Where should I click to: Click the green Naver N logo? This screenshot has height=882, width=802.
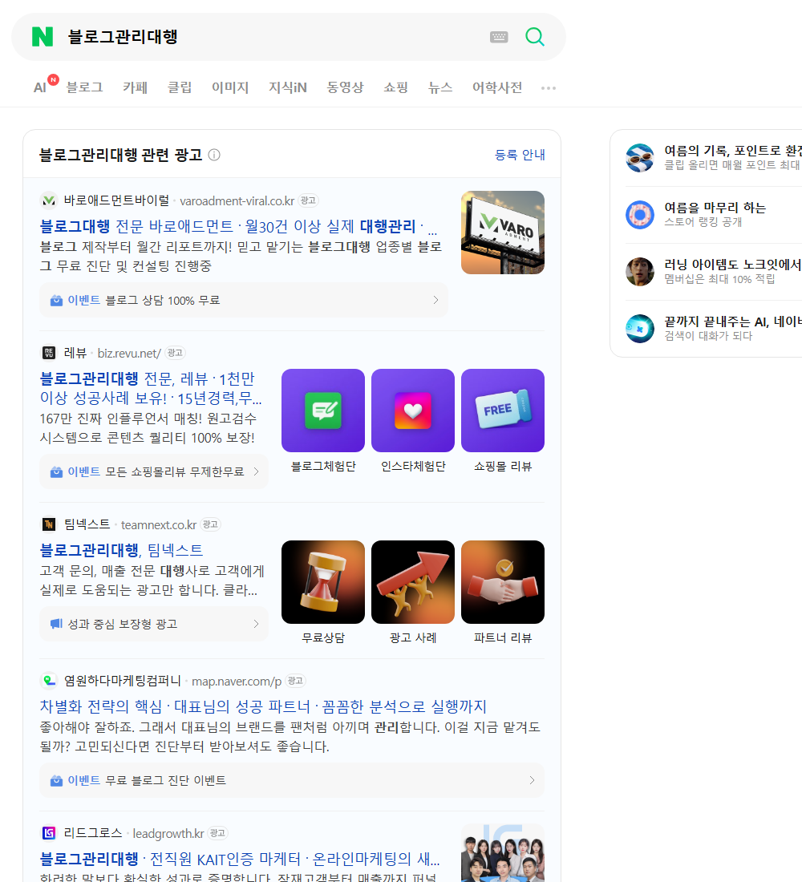click(x=43, y=37)
